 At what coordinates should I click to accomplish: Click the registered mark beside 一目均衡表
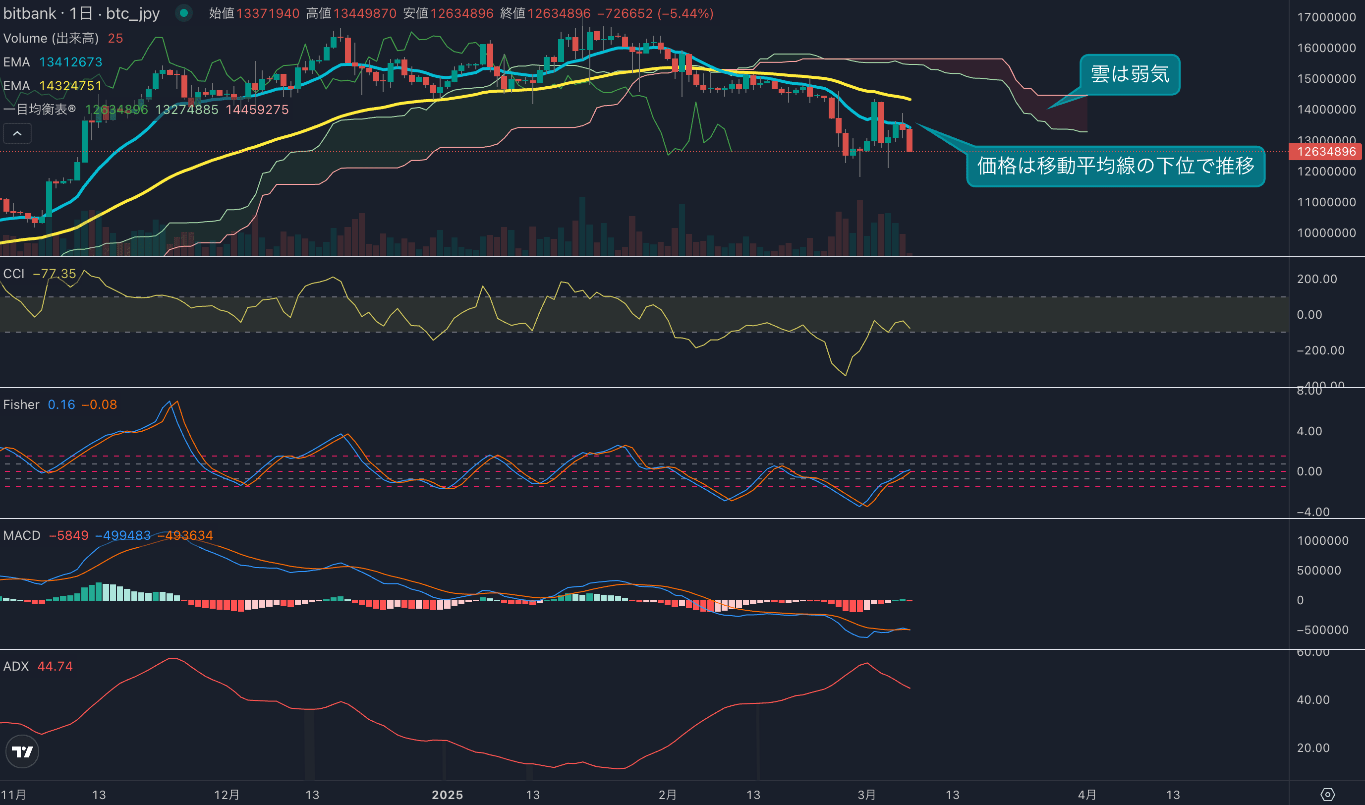pyautogui.click(x=71, y=109)
